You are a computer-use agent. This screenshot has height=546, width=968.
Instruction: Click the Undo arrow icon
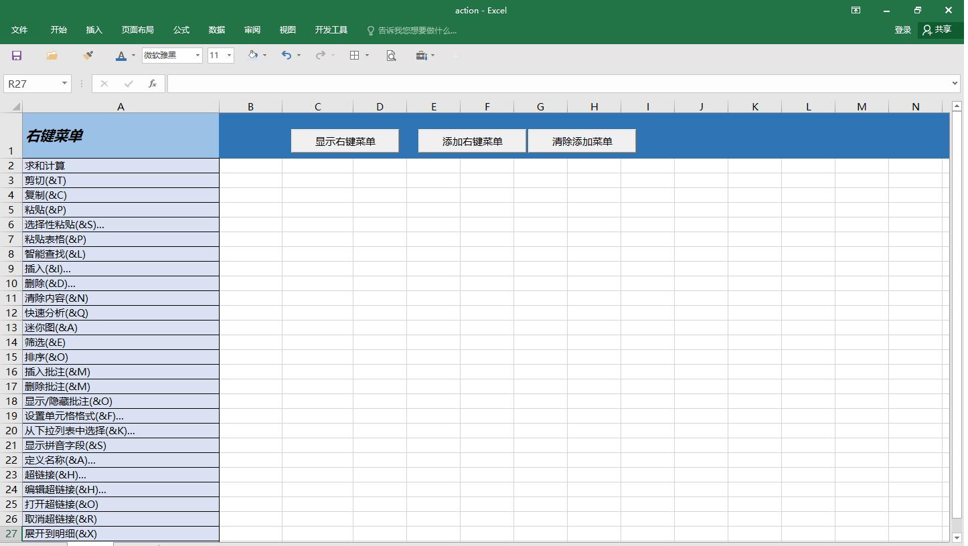pos(287,56)
